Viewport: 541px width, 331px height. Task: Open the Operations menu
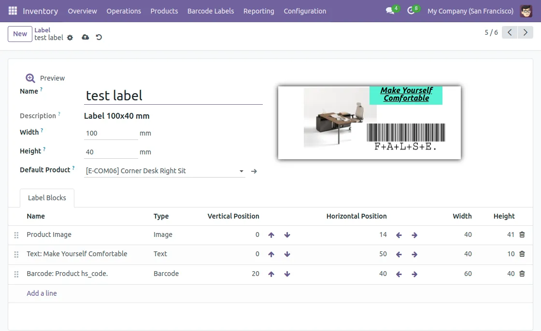click(x=124, y=11)
